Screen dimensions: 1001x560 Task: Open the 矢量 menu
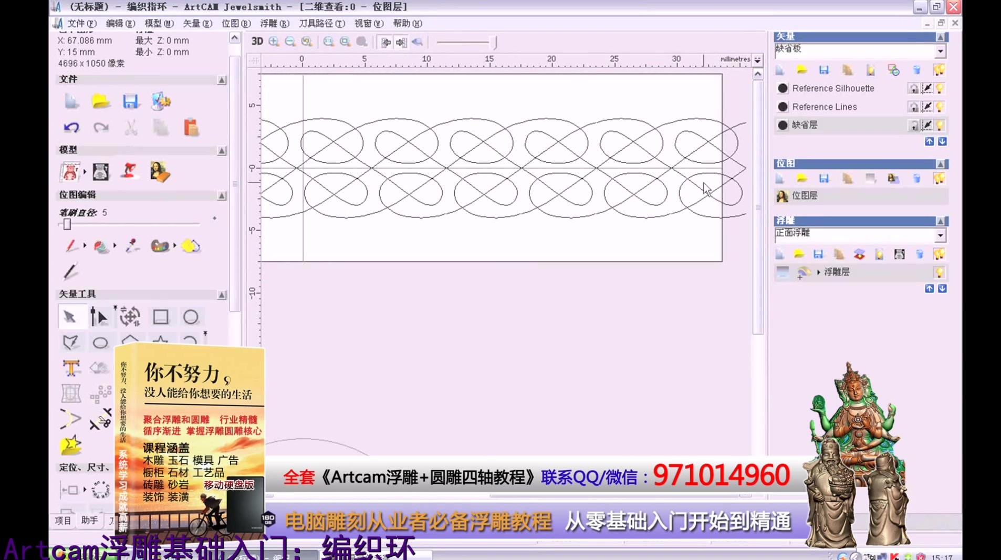pyautogui.click(x=199, y=24)
